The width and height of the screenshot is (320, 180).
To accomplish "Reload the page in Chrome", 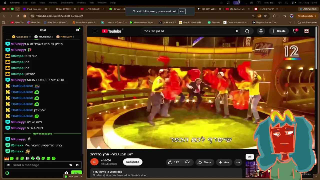I will 18,16.
